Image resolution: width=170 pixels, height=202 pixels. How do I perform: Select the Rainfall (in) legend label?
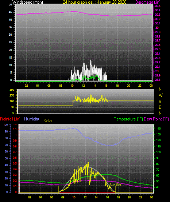(x=10, y=119)
